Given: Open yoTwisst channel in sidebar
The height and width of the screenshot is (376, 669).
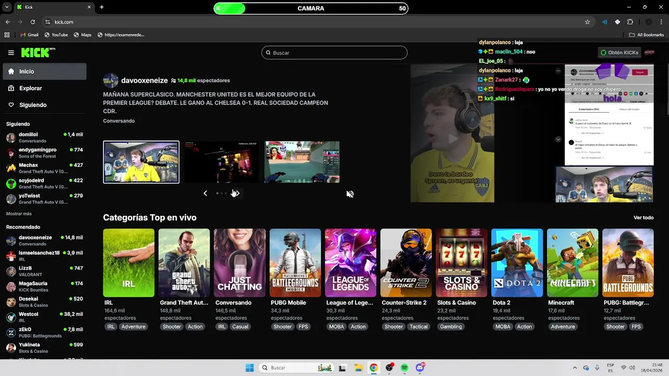Looking at the screenshot, I should click(x=44, y=198).
